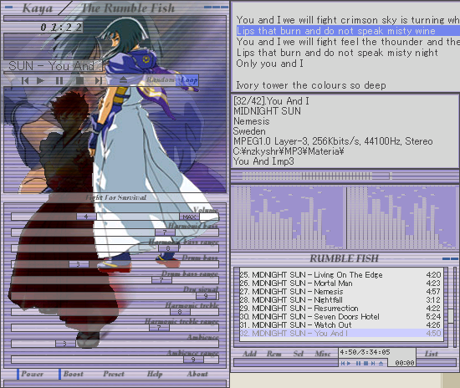
Task: Select playlist entry 26 Mortal Man
Action: (x=340, y=283)
